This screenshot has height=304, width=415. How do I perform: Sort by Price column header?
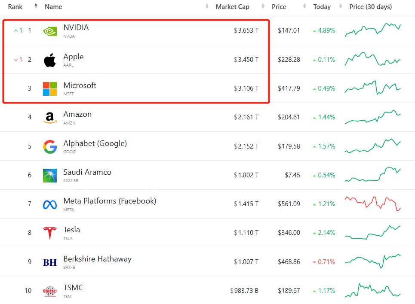tap(280, 7)
